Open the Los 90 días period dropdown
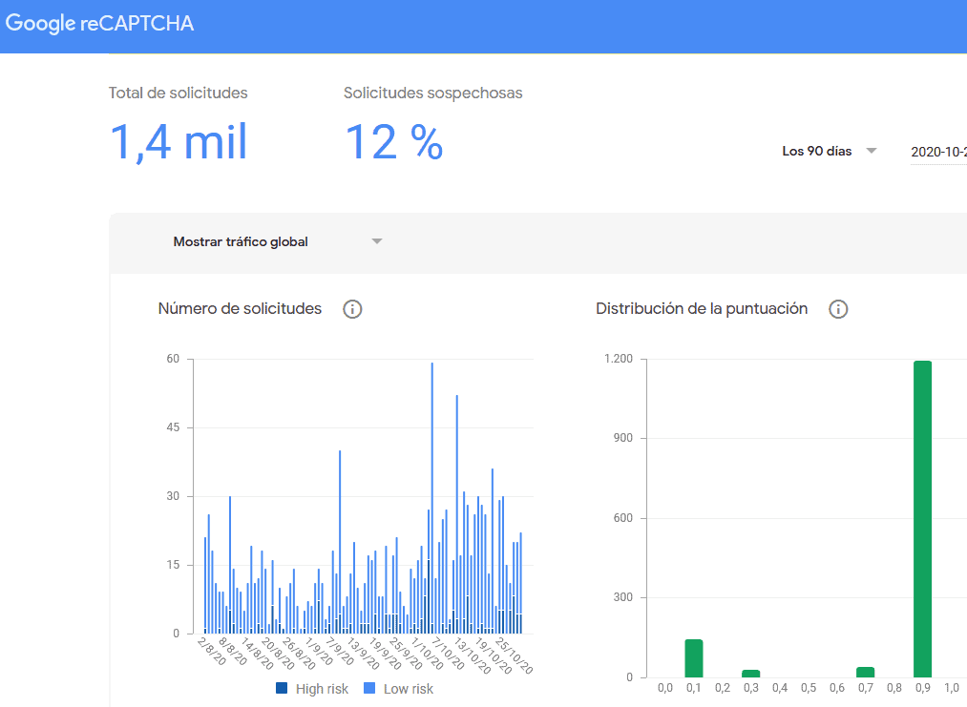The image size is (967, 707). [x=829, y=151]
